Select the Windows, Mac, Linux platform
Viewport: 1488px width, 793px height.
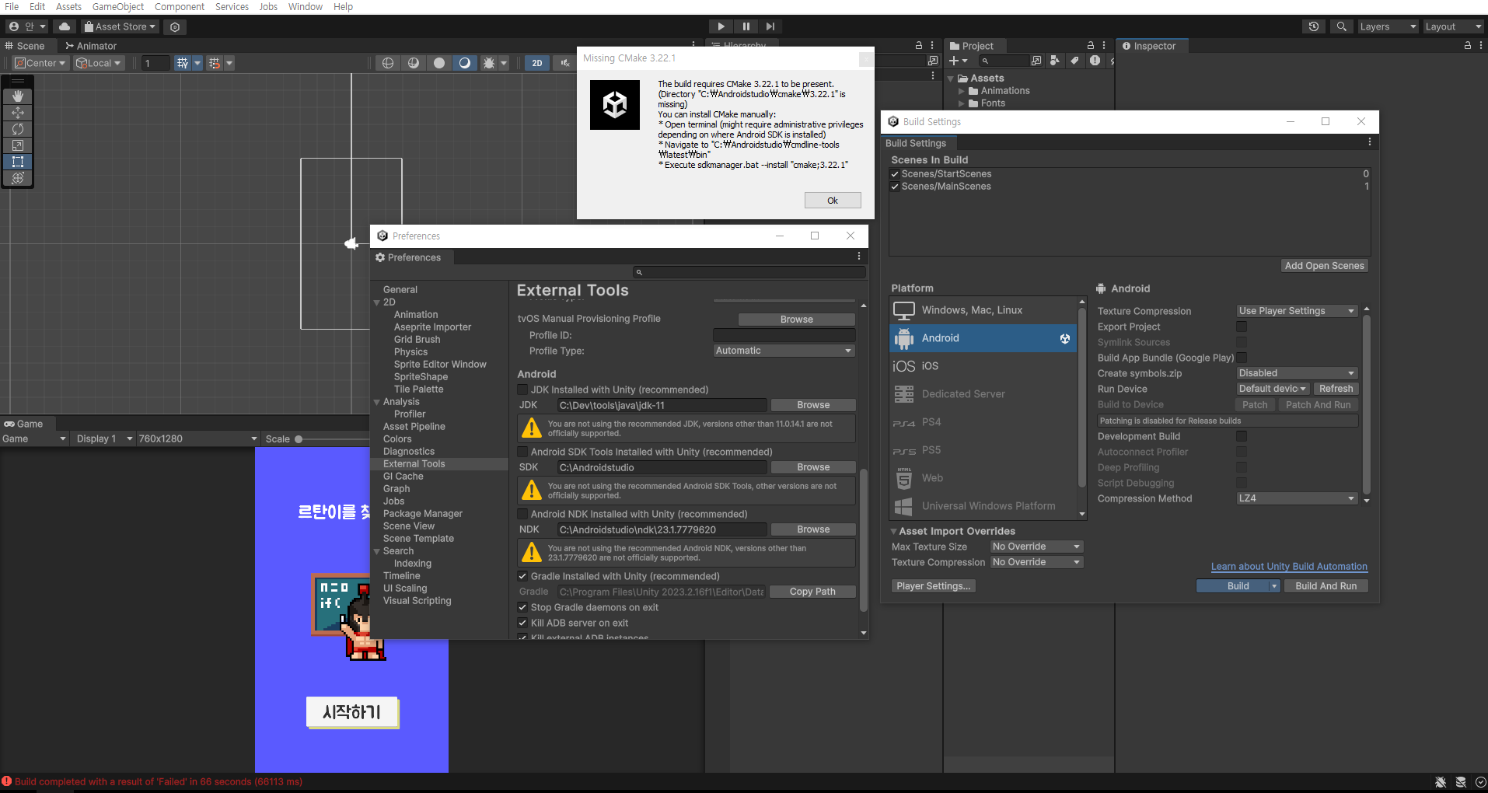point(983,310)
